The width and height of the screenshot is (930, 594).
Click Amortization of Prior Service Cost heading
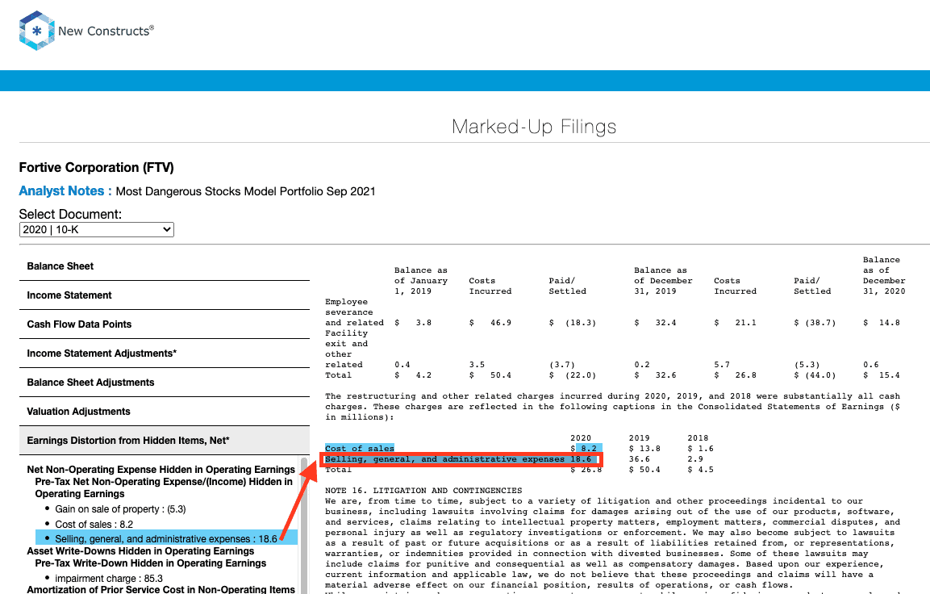click(161, 589)
